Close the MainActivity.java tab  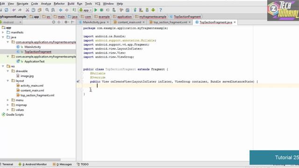pyautogui.click(x=108, y=22)
